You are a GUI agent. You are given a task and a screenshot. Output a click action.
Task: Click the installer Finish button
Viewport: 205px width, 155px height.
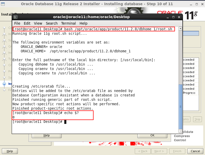point(177,151)
